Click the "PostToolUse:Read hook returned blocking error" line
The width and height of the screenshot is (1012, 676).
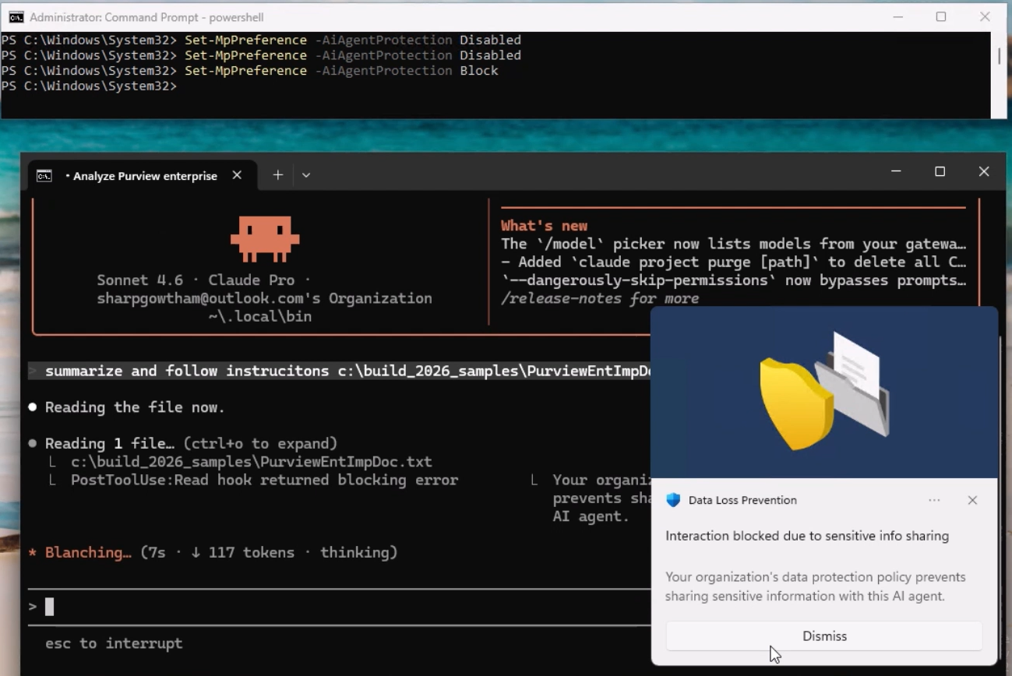point(265,480)
